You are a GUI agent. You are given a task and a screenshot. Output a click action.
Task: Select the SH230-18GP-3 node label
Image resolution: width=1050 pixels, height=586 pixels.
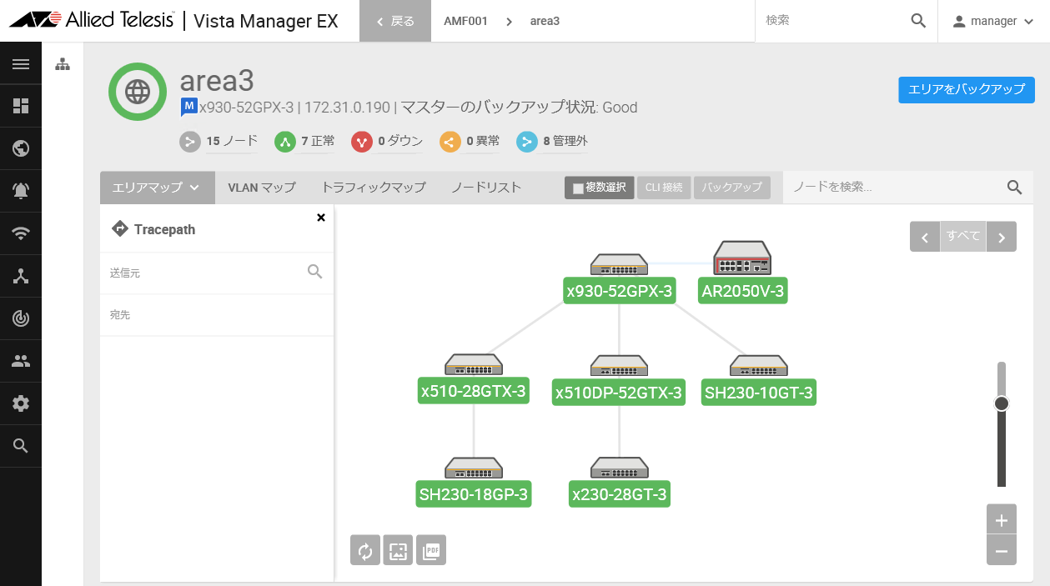click(x=474, y=494)
